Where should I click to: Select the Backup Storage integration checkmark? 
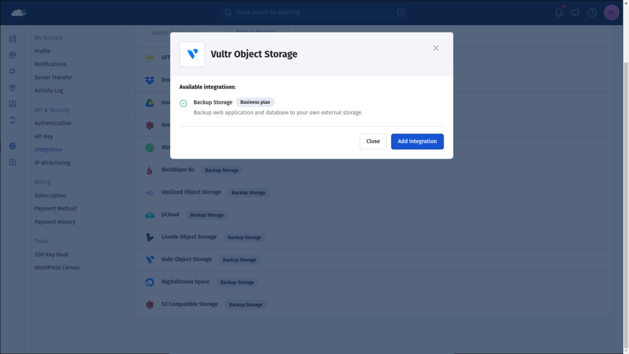tap(183, 103)
